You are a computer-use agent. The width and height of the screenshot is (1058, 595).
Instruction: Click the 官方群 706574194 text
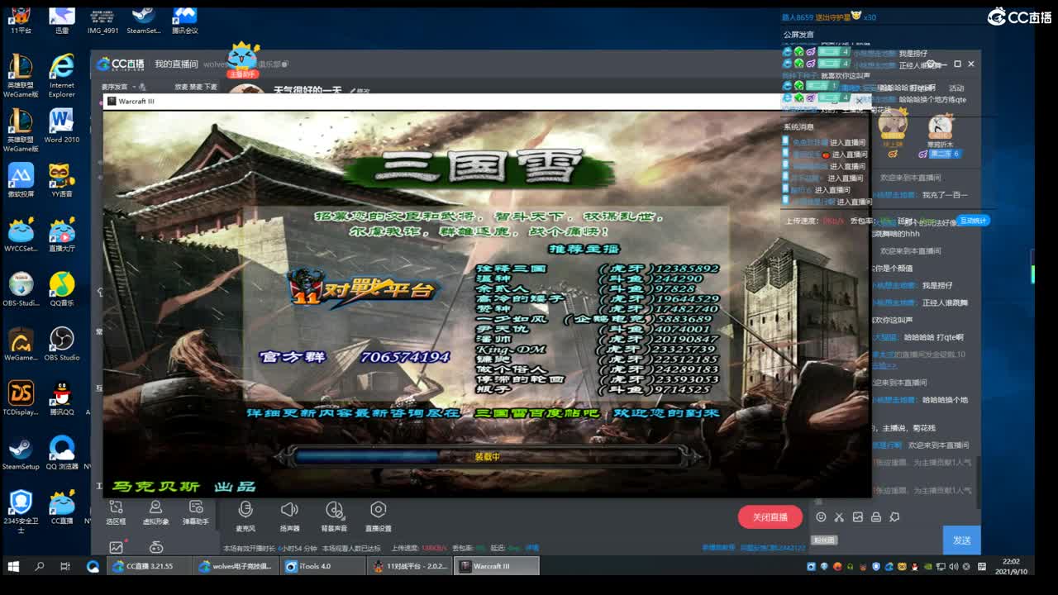pos(355,357)
